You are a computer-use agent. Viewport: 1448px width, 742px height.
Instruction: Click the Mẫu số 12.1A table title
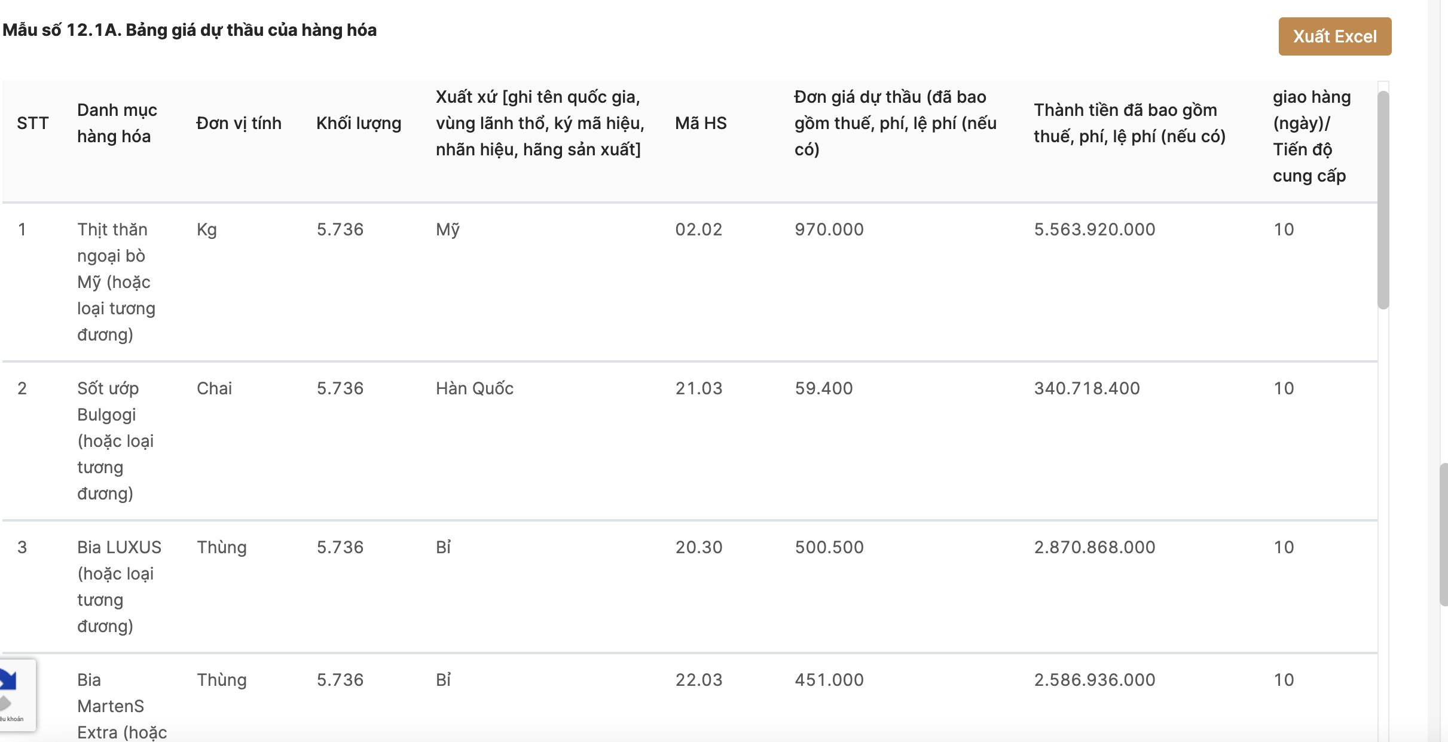190,30
